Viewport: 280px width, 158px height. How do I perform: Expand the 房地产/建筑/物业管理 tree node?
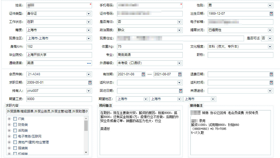(9, 142)
